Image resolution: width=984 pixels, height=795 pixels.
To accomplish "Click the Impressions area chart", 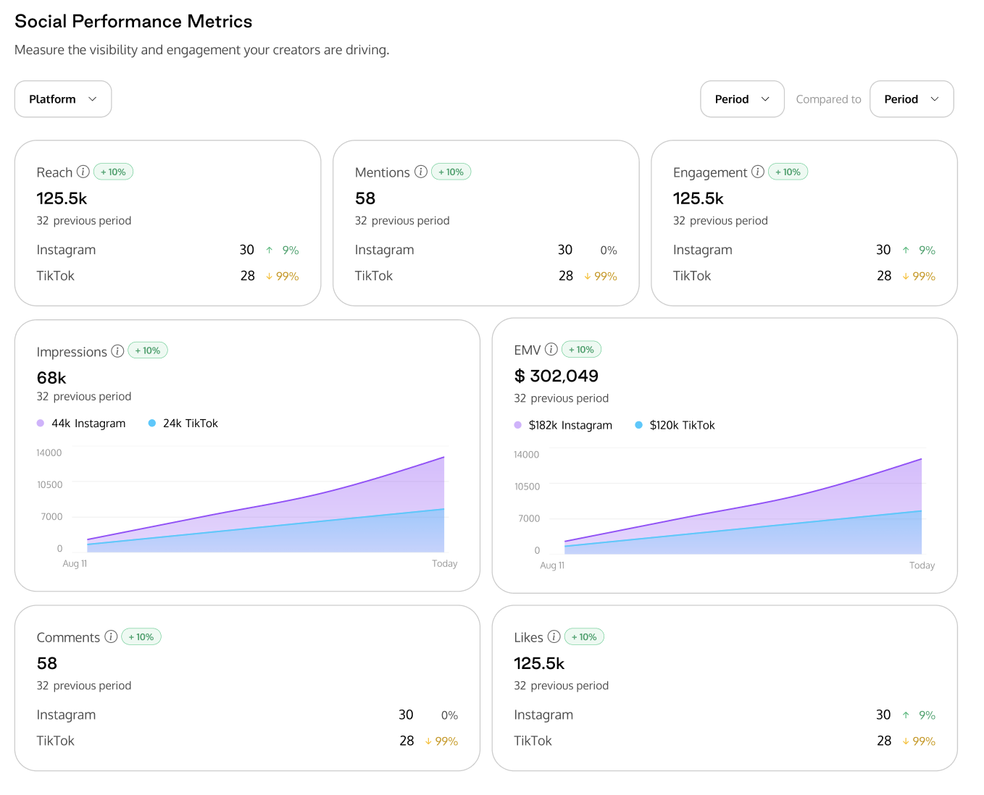I will coord(266,505).
